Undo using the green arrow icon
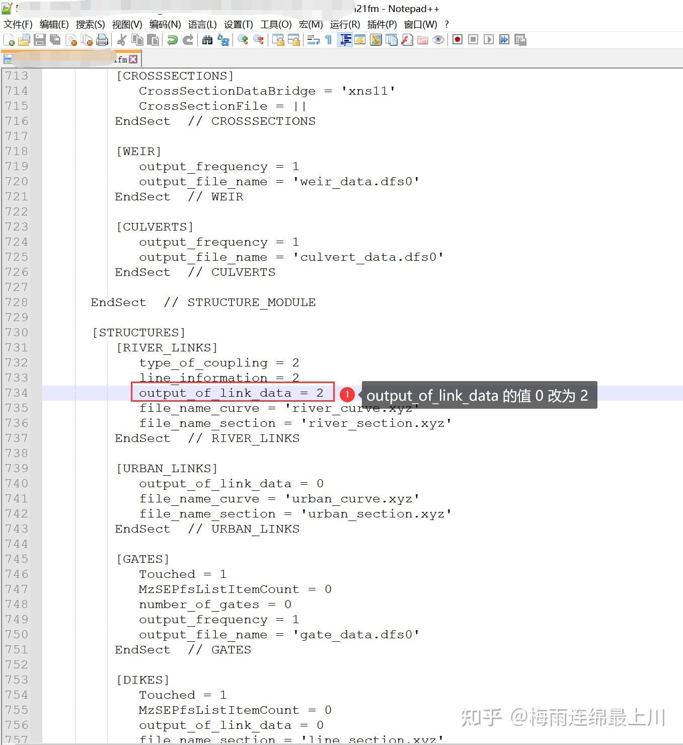This screenshot has height=745, width=683. pyautogui.click(x=173, y=40)
